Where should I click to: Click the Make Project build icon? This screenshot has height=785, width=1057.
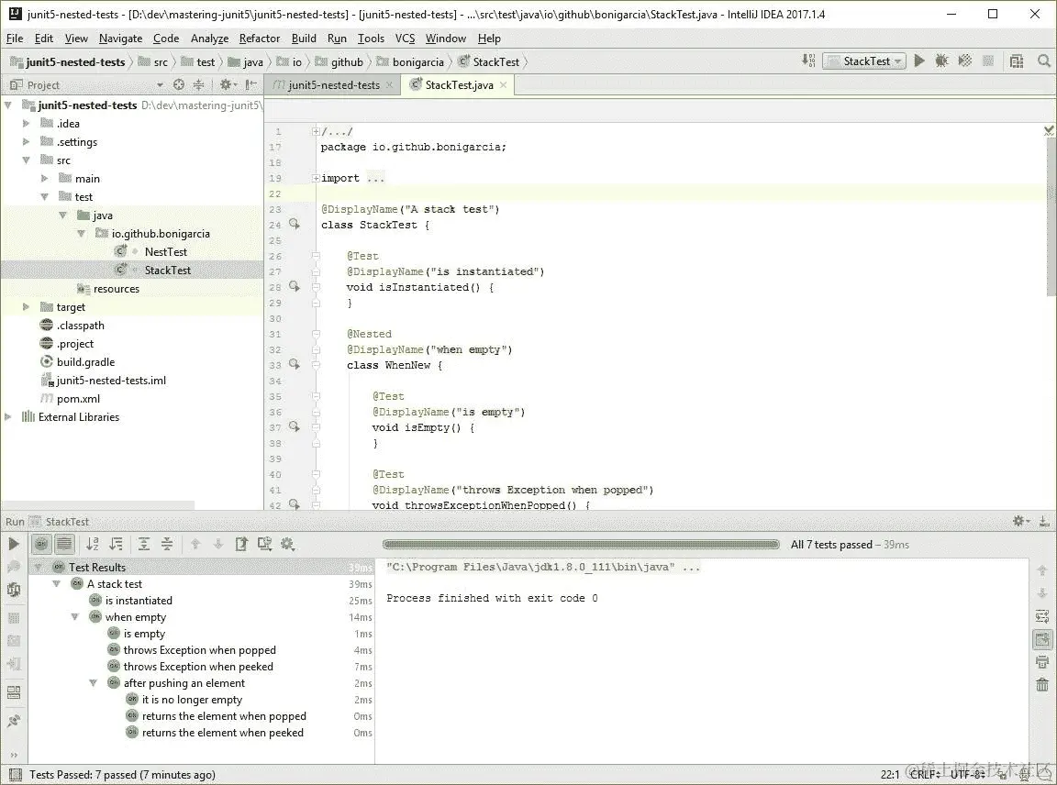(808, 61)
